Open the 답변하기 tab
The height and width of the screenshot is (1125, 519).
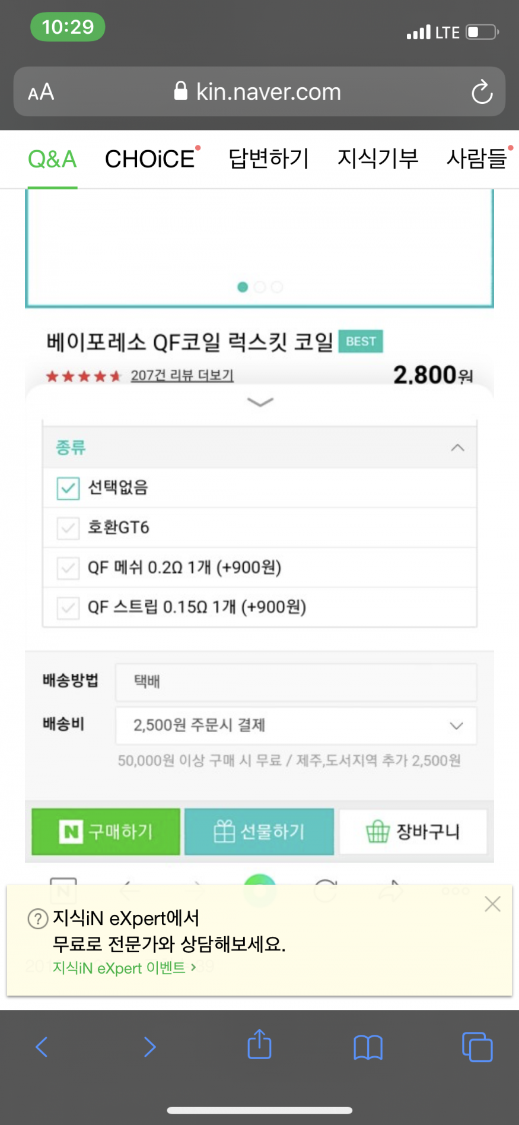269,159
